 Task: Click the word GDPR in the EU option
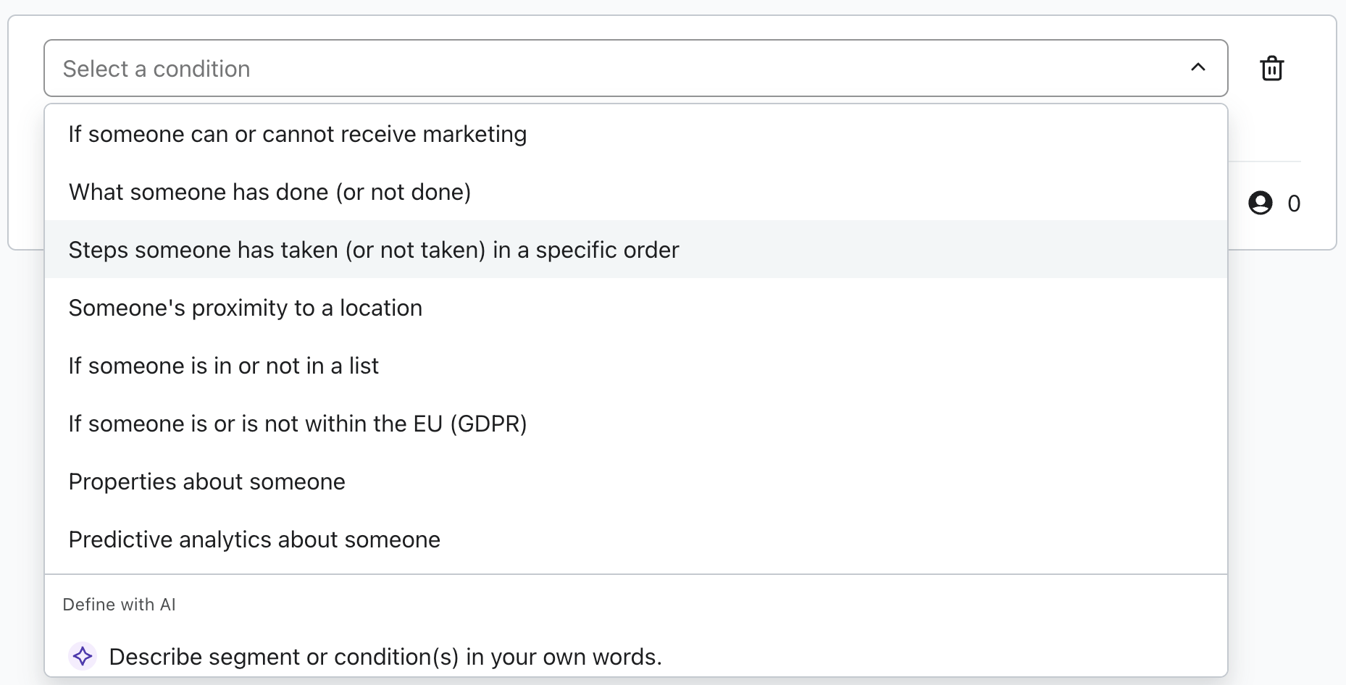488,424
